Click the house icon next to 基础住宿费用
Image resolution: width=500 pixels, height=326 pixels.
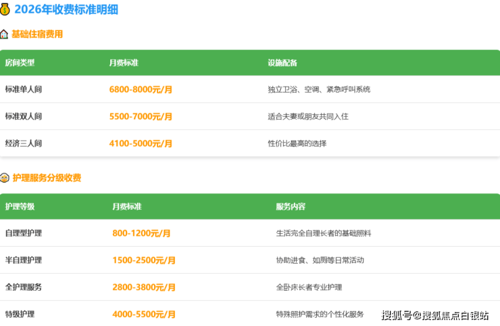click(x=4, y=34)
